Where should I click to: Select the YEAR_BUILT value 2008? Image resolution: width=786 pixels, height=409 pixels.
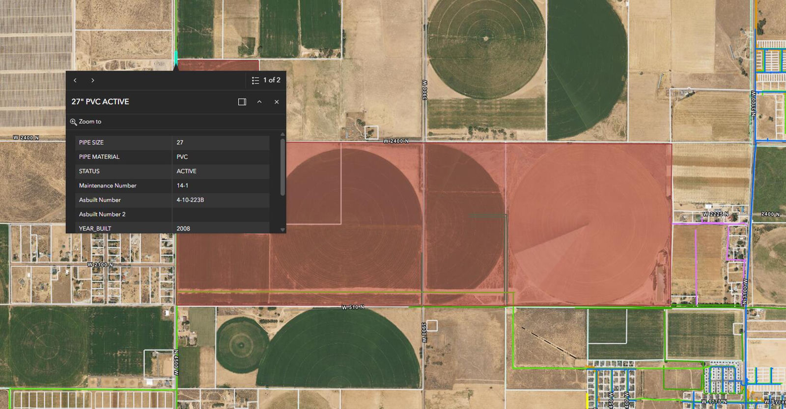point(183,229)
